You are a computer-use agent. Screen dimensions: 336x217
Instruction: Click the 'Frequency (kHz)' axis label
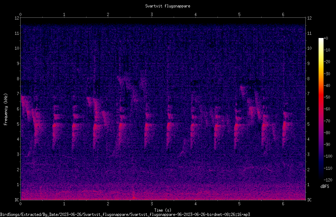tap(6, 109)
